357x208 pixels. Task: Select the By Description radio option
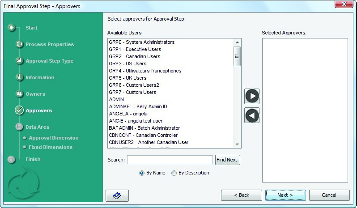[x=174, y=173]
